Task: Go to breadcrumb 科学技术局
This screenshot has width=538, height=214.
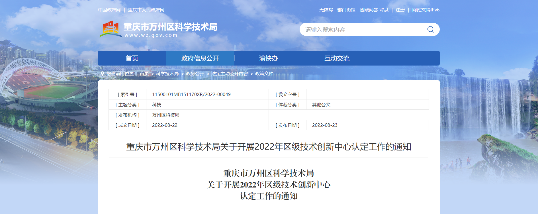Action: click(x=167, y=74)
